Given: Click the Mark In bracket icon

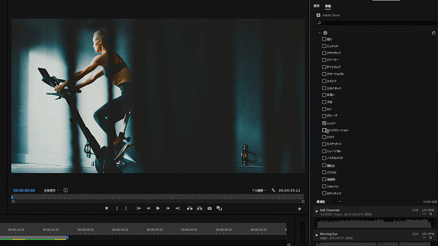Looking at the screenshot, I should (117, 209).
